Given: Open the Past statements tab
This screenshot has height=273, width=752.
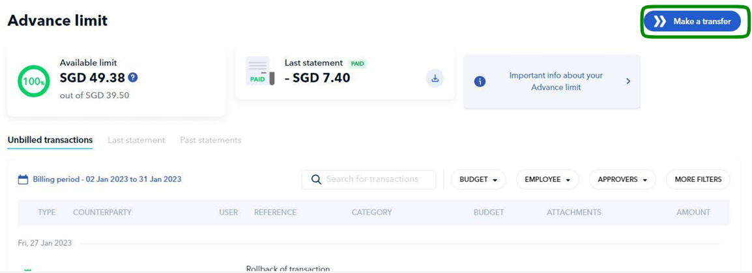Looking at the screenshot, I should [210, 140].
